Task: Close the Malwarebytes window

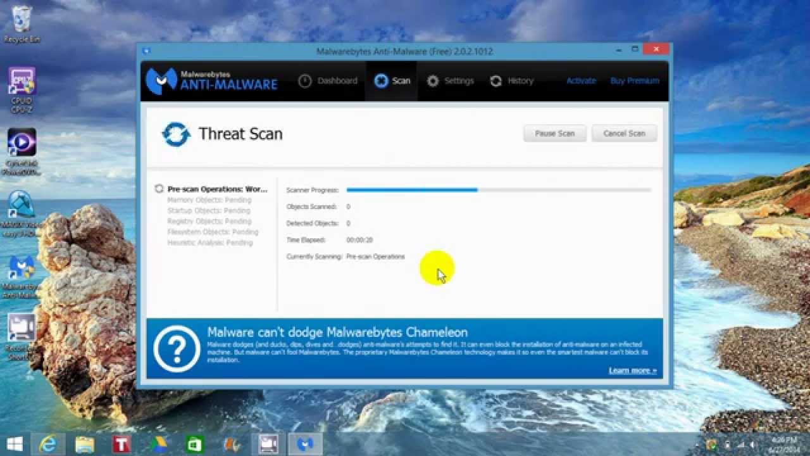Action: coord(656,49)
